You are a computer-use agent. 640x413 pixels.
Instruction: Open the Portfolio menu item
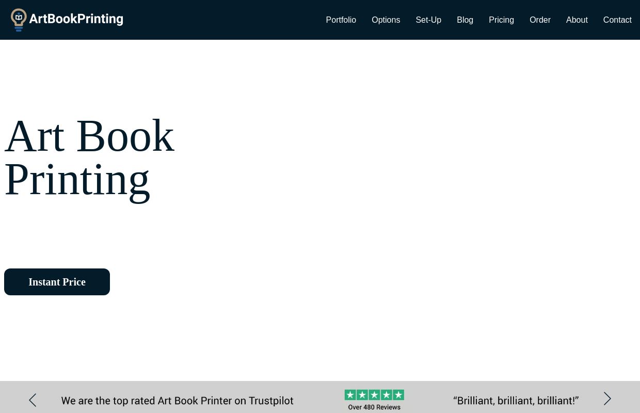tap(341, 20)
